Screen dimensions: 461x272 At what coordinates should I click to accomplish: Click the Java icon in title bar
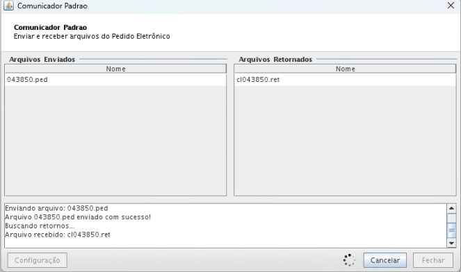(8, 6)
